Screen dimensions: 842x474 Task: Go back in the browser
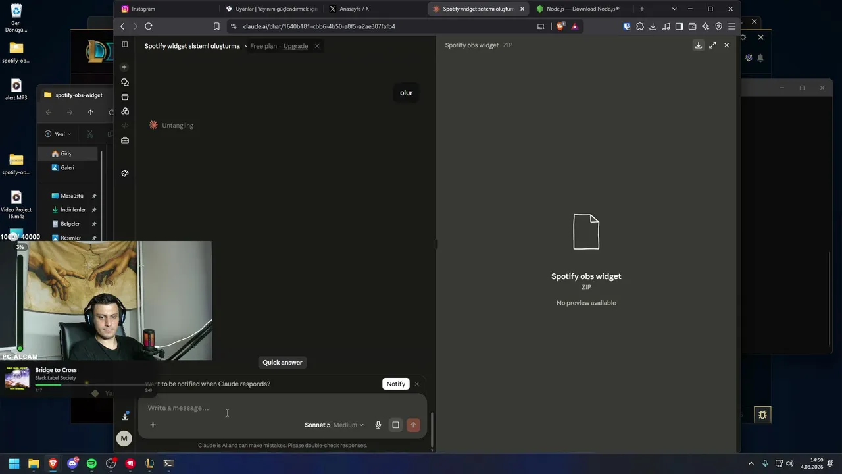(122, 26)
